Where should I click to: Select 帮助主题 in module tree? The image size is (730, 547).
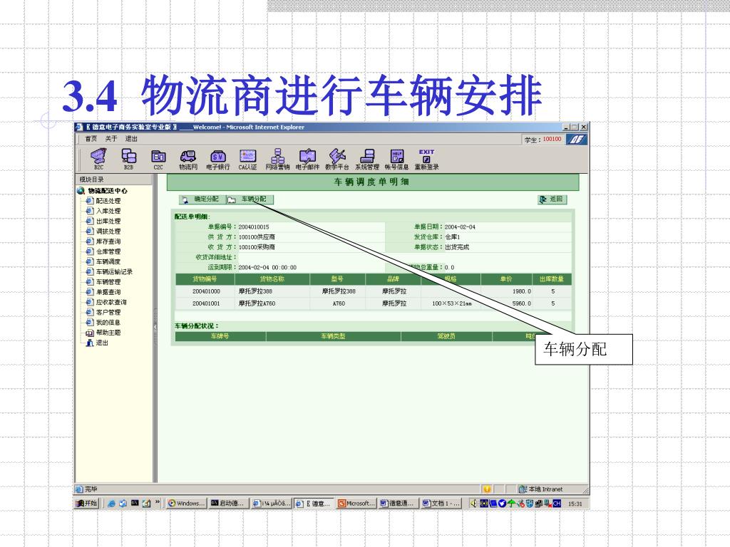[x=108, y=333]
